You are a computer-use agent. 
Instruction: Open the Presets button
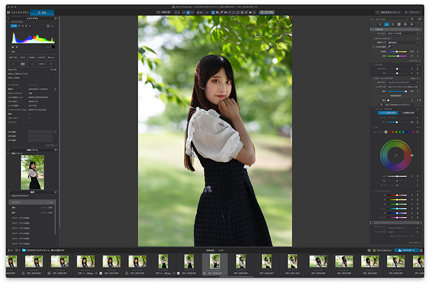tap(412, 12)
